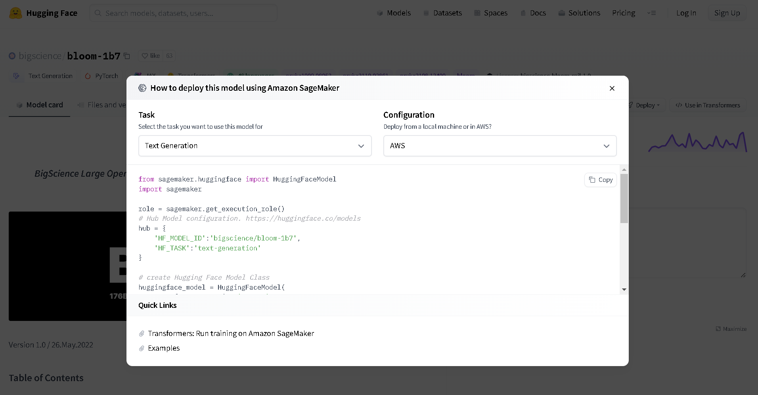This screenshot has height=395, width=758.
Task: Open the Spaces nav item
Action: tap(491, 13)
